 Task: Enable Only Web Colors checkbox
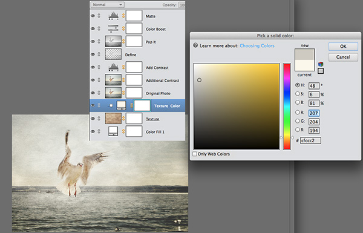[x=195, y=154]
